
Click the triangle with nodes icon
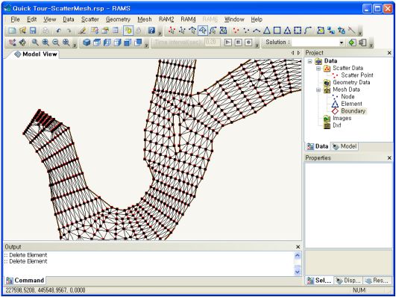287,31
